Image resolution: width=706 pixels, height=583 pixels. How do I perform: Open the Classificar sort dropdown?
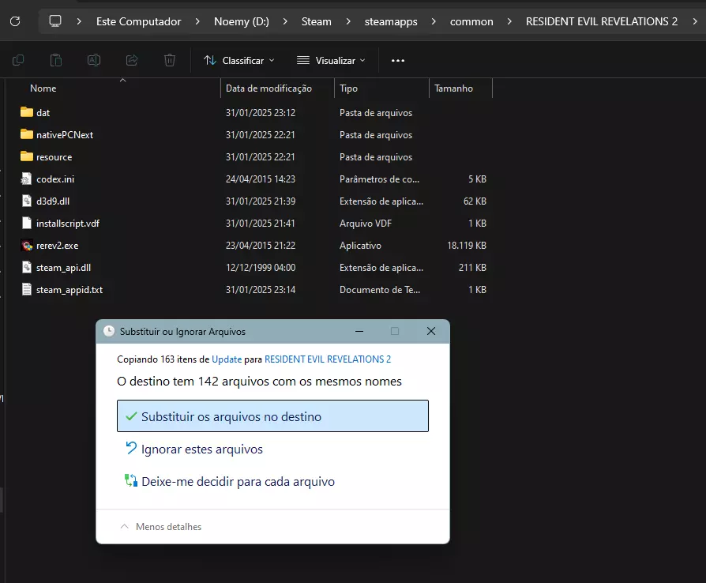239,60
